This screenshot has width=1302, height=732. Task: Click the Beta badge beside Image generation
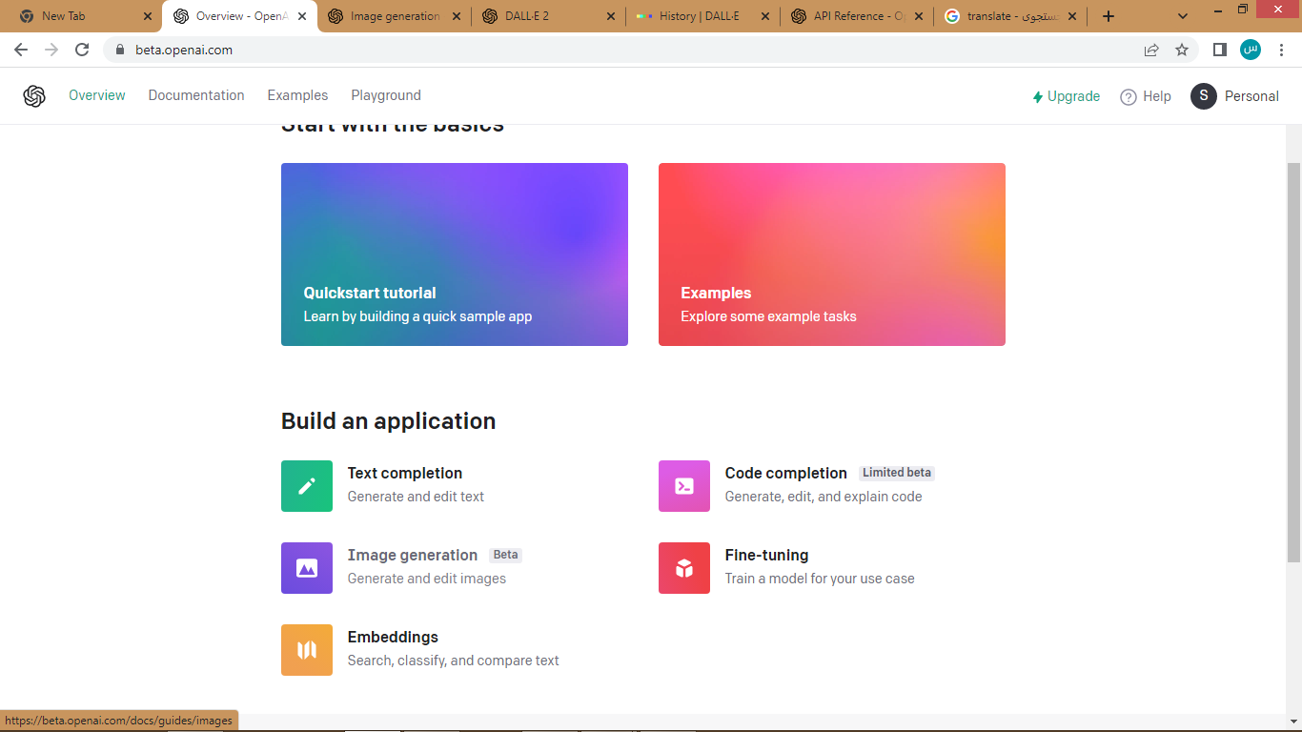[505, 555]
